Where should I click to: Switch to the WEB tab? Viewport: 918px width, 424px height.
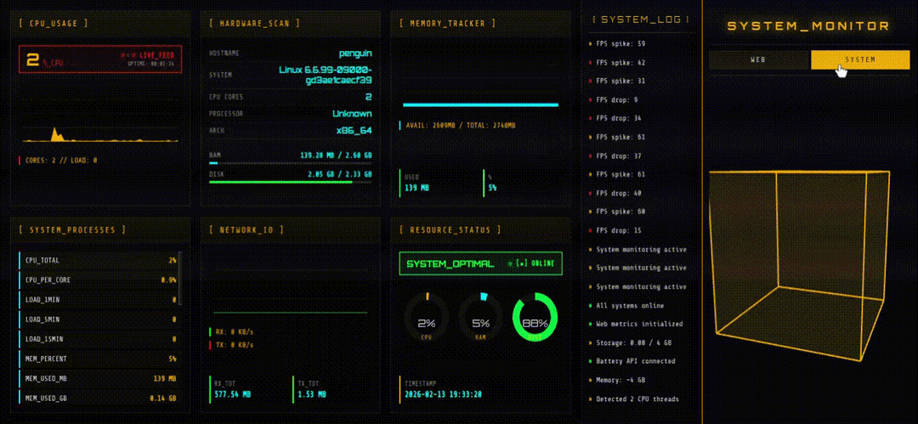[x=757, y=60]
